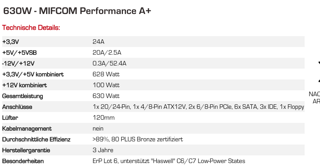Viewport: 320px width, 168px height.
Task: Click the +3,3V row label
Action: pyautogui.click(x=10, y=42)
